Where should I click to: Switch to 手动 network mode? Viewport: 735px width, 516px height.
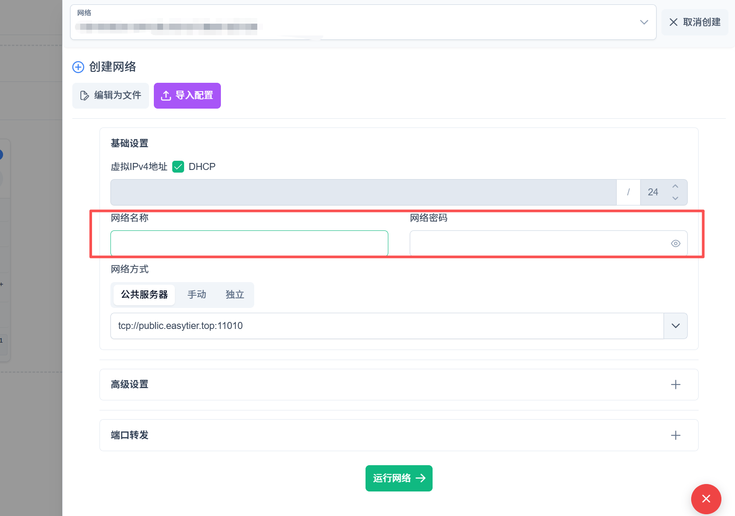click(x=197, y=295)
